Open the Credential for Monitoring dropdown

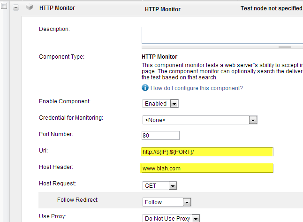click(x=200, y=120)
